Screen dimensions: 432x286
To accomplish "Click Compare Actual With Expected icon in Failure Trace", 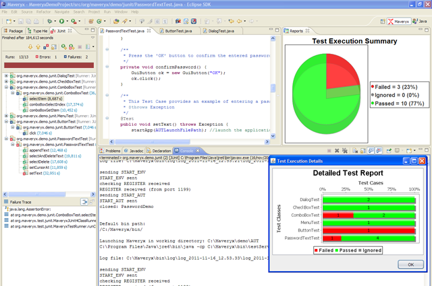I will (92, 202).
